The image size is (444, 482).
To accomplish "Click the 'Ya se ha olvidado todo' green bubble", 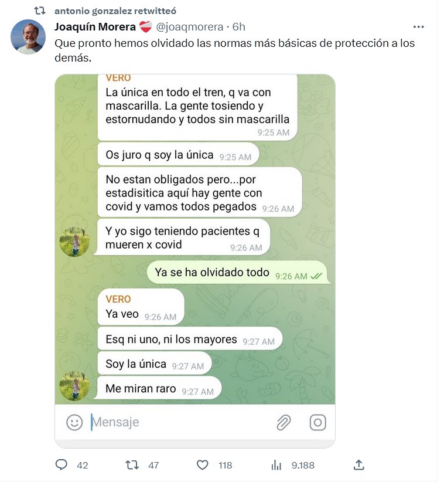I will pos(238,273).
